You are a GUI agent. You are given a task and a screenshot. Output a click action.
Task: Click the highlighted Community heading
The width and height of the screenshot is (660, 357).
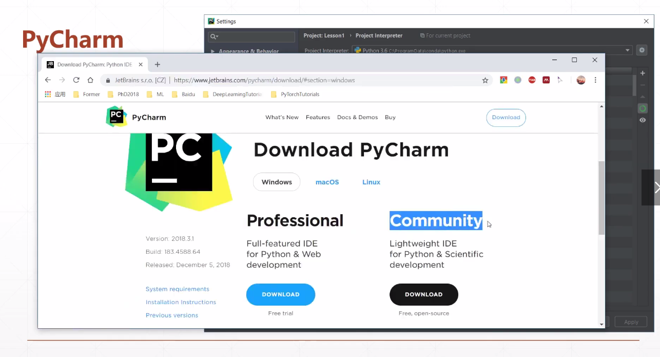(436, 220)
